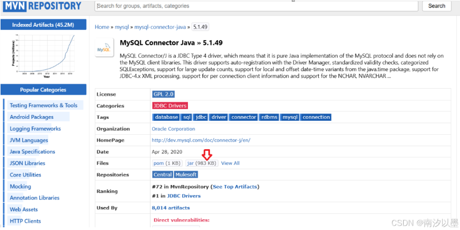Click the database tag

[x=166, y=117]
